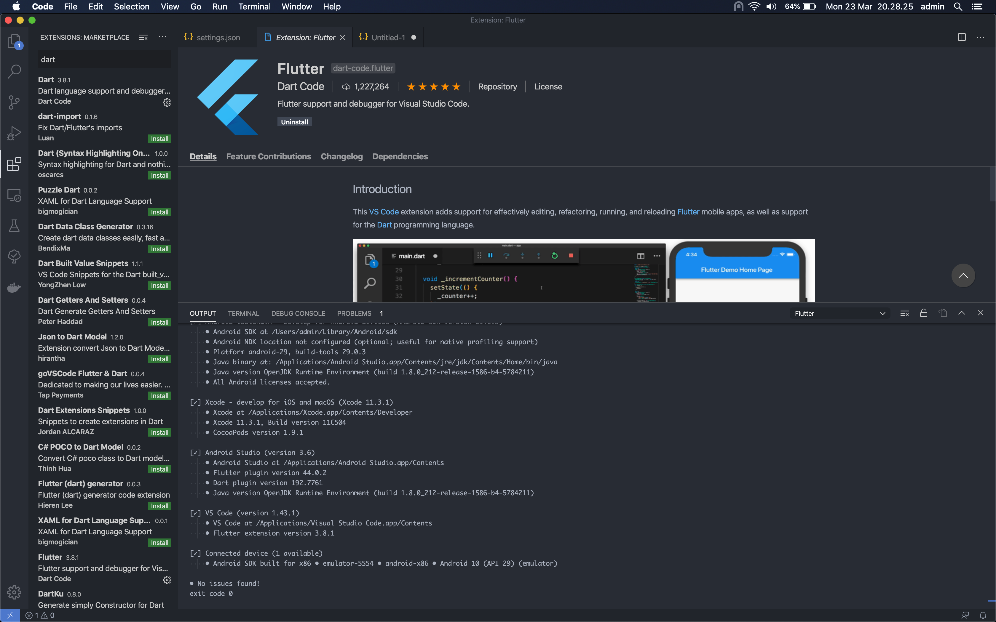
Task: Open the Test flask view
Action: click(x=15, y=226)
